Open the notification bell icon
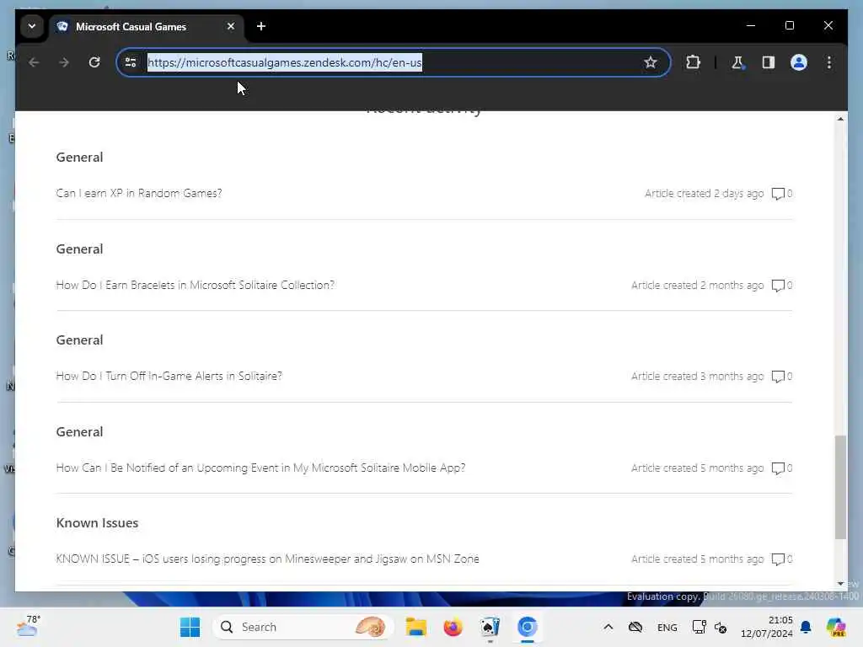This screenshot has height=647, width=863. 806,627
